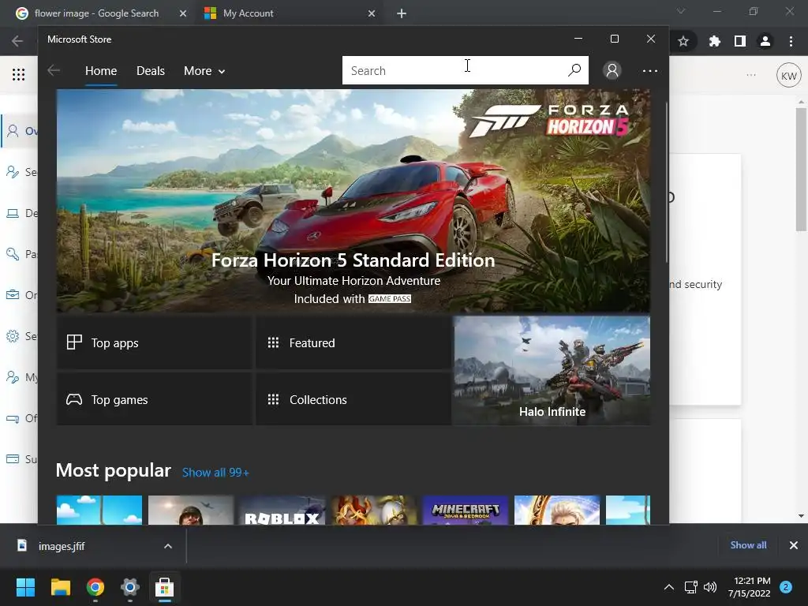Click the Chrome back arrow
Screen dimensions: 808x606
coord(17,41)
